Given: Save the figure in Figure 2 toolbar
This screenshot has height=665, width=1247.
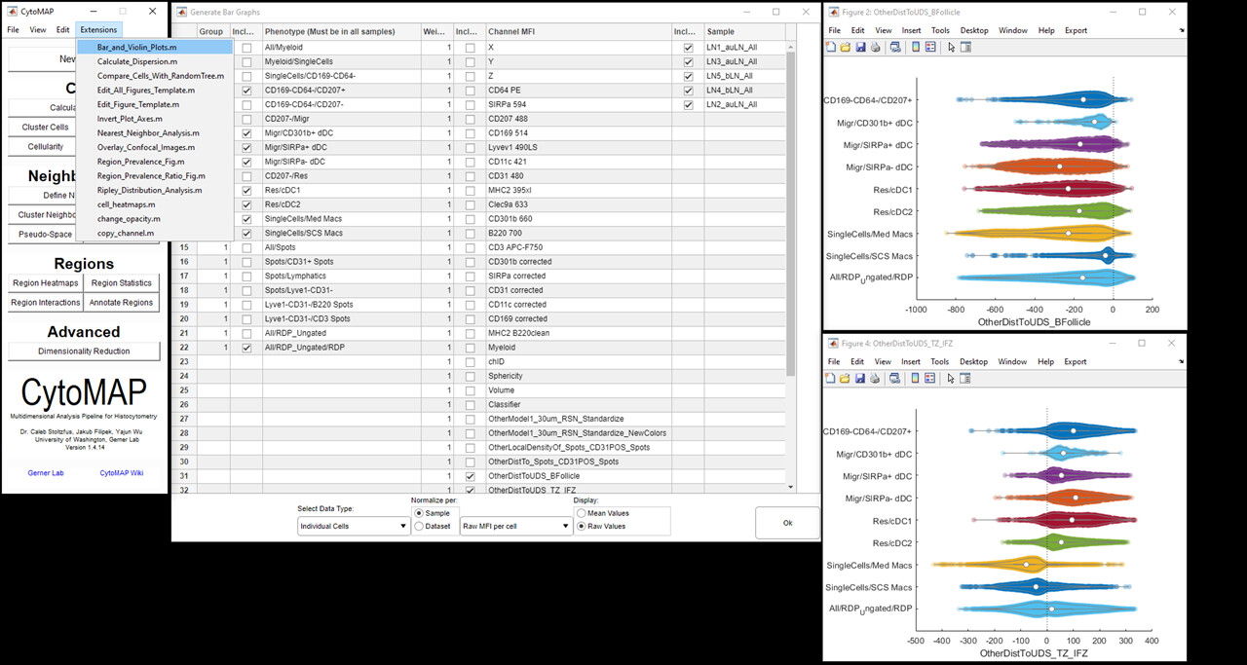Looking at the screenshot, I should pos(860,46).
